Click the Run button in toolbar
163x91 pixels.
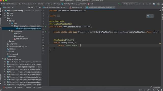140,4
